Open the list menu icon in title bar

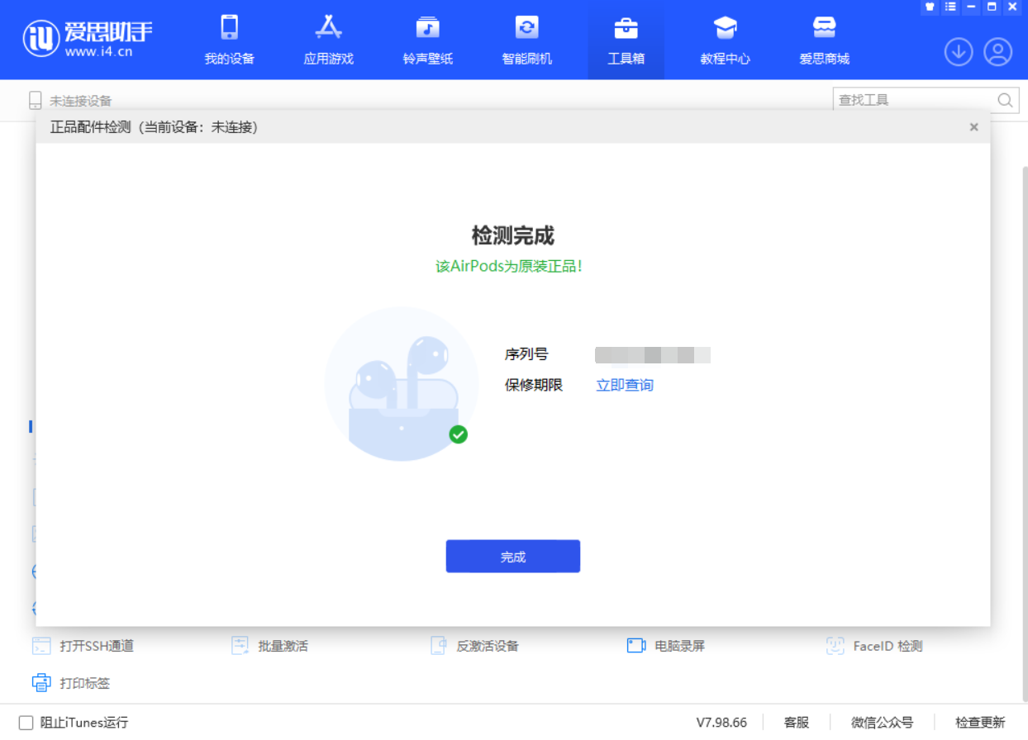click(950, 7)
